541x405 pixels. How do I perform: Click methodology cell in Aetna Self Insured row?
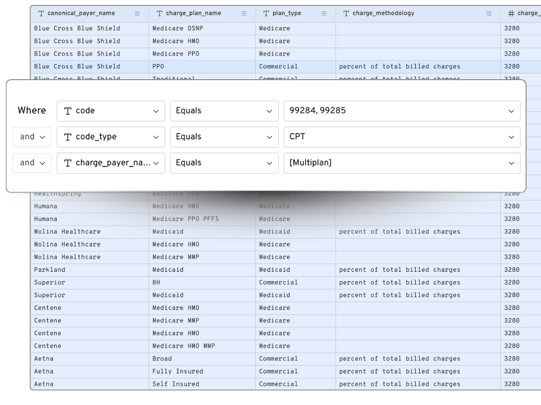[418, 384]
